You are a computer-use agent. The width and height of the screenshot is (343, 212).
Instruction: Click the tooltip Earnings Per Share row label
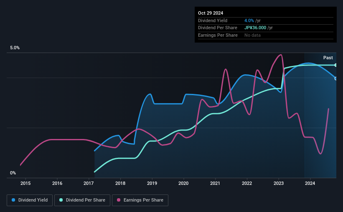click(x=218, y=35)
